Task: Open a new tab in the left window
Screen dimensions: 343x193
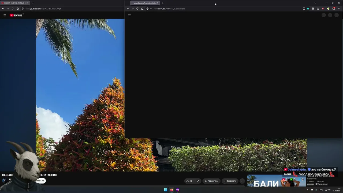Action: coord(33,3)
